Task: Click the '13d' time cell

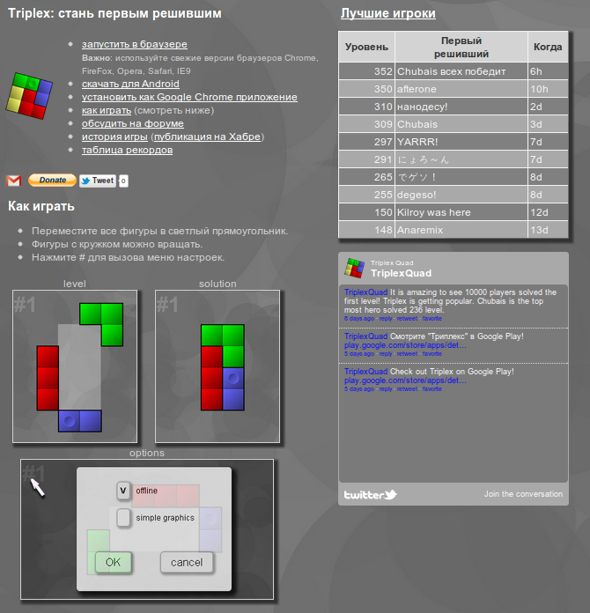Action: pyautogui.click(x=548, y=230)
